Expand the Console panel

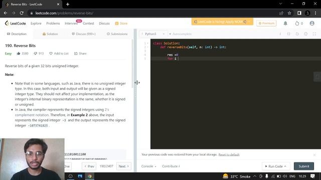(x=148, y=166)
